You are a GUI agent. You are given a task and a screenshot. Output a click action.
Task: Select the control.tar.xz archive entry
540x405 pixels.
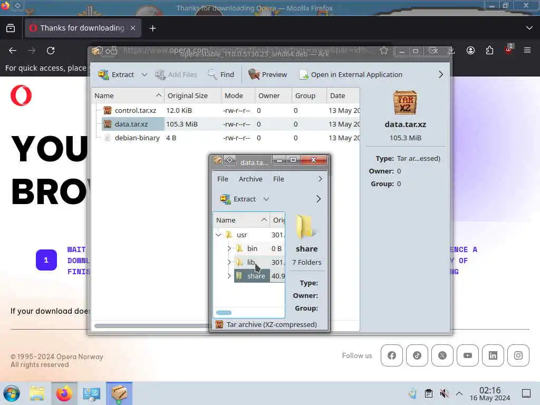(136, 111)
